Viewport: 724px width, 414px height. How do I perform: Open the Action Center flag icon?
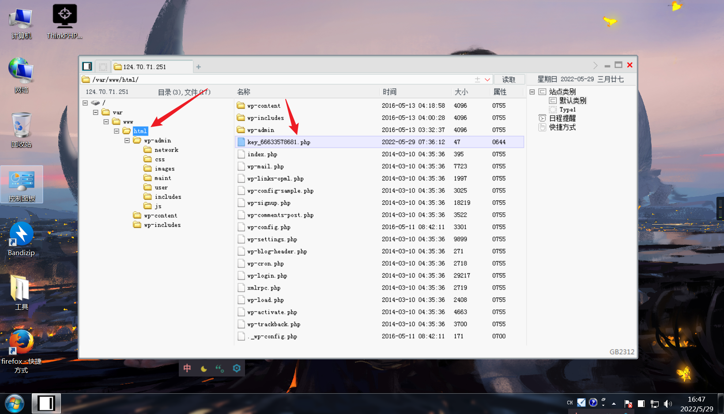pos(628,404)
